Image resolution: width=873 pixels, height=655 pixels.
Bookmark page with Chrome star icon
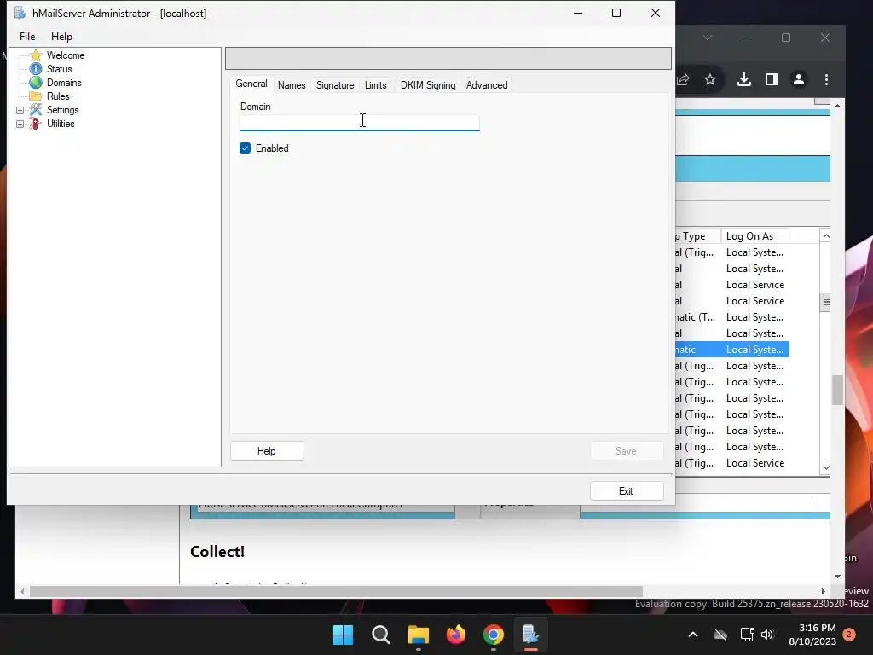[710, 79]
